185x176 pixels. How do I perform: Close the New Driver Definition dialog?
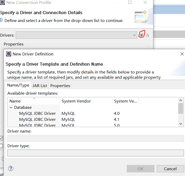(182, 54)
